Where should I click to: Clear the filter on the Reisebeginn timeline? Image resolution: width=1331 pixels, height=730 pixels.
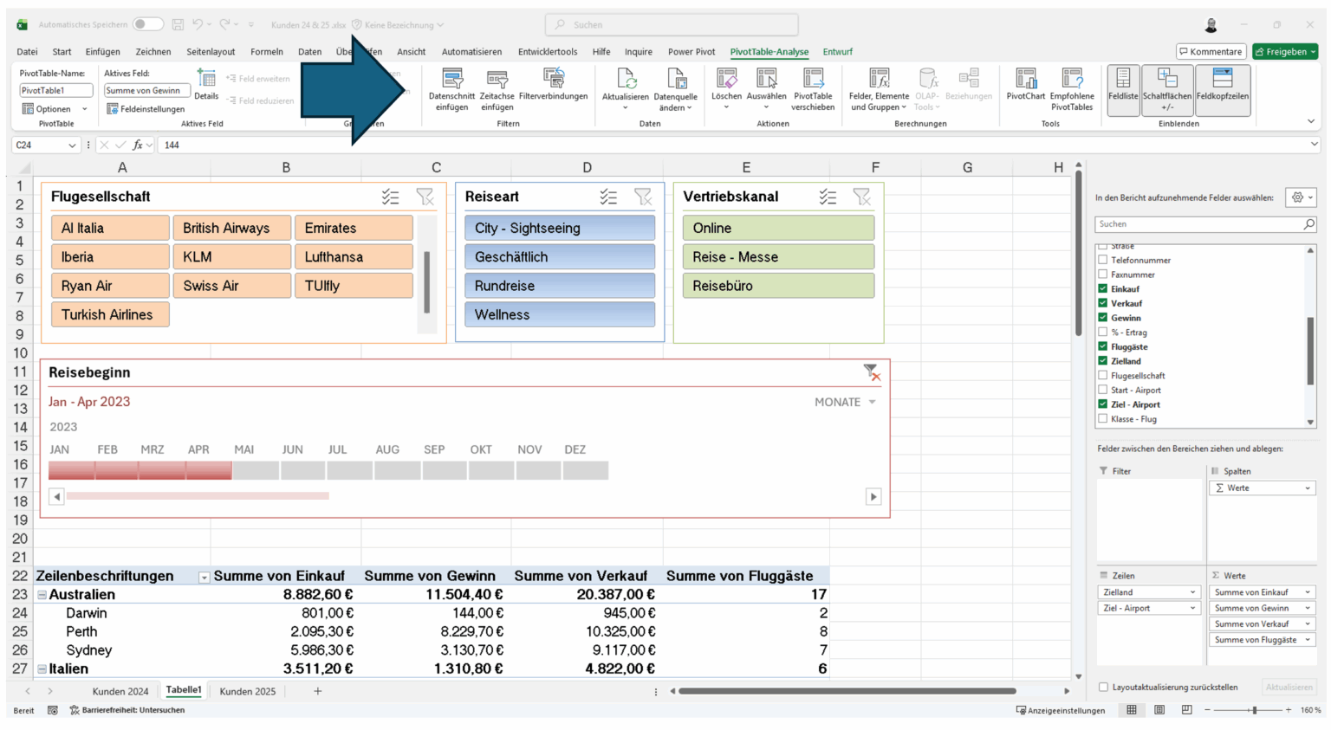872,372
